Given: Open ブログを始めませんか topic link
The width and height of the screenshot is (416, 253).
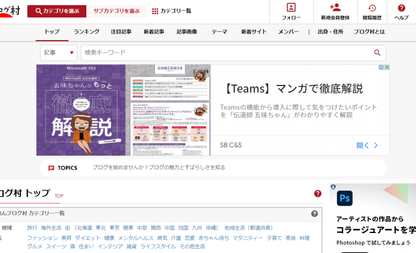Looking at the screenshot, I should (159, 168).
